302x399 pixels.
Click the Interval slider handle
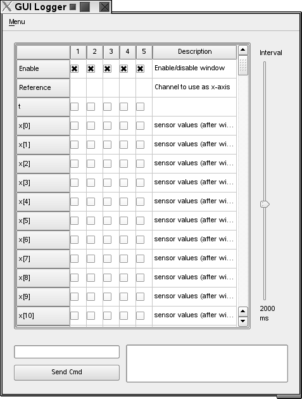(265, 204)
